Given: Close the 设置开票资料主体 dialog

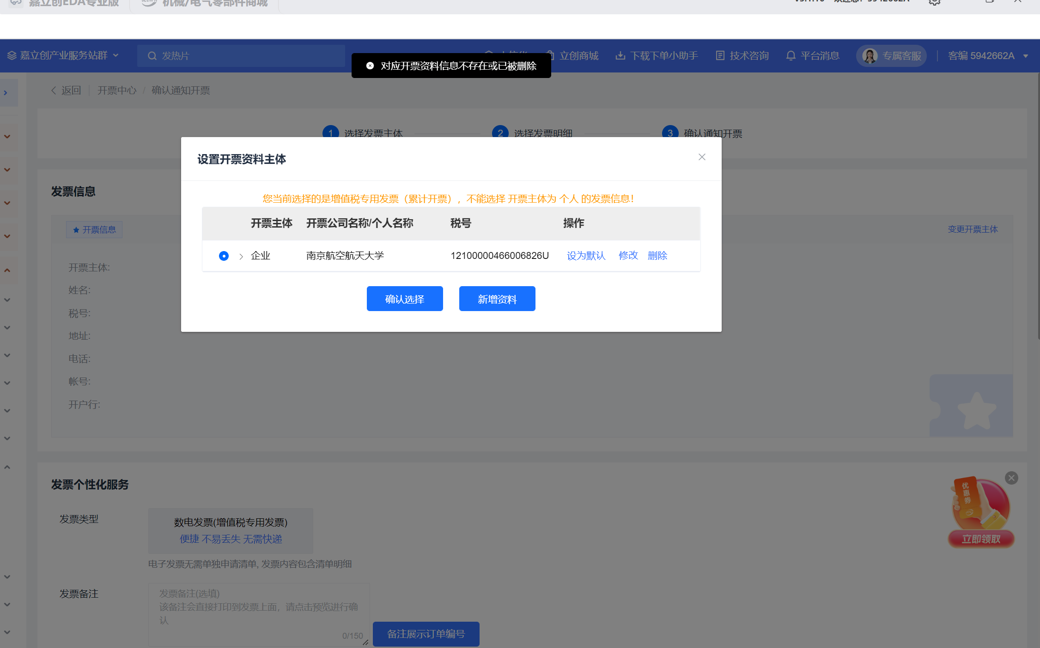Looking at the screenshot, I should 702,157.
